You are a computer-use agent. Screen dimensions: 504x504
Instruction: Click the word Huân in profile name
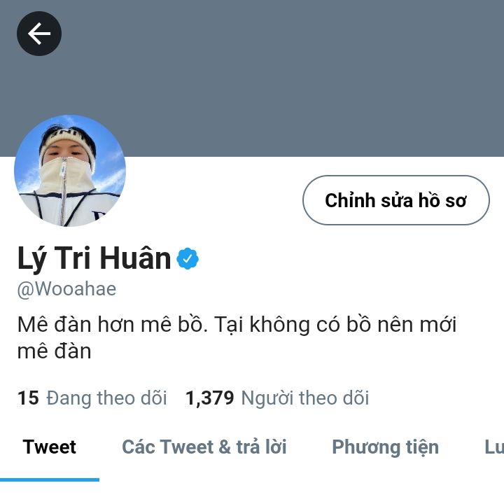click(x=135, y=258)
